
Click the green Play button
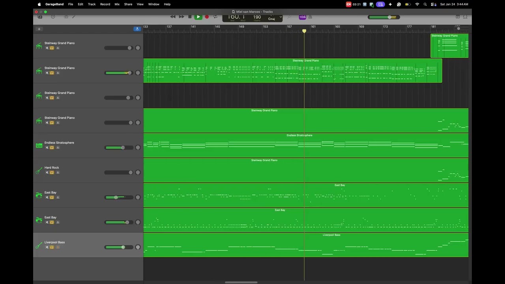coord(198,17)
